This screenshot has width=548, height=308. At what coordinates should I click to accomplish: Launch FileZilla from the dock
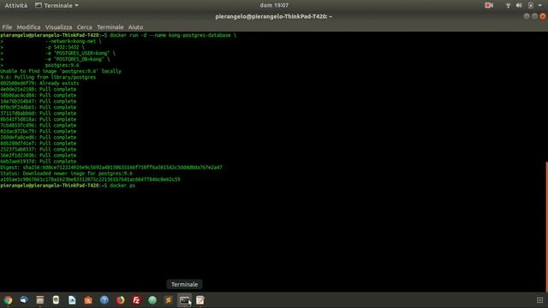click(x=136, y=300)
